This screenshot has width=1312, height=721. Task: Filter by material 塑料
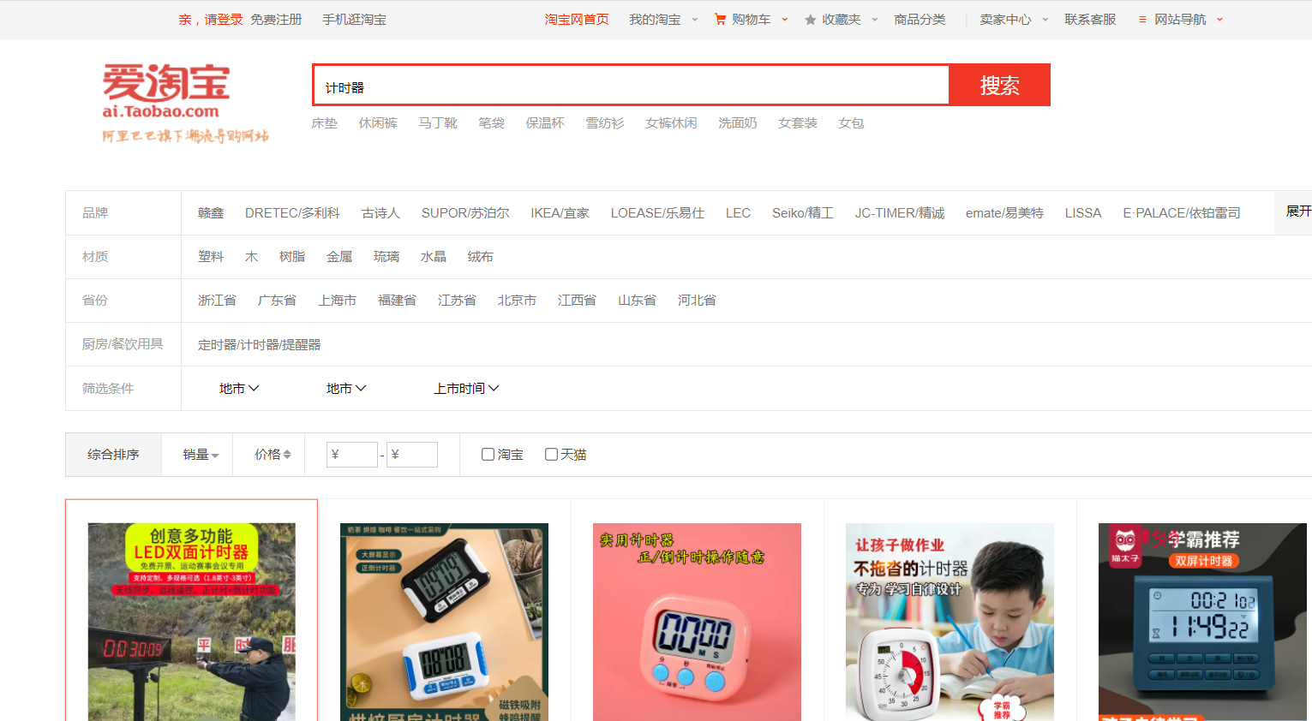211,257
